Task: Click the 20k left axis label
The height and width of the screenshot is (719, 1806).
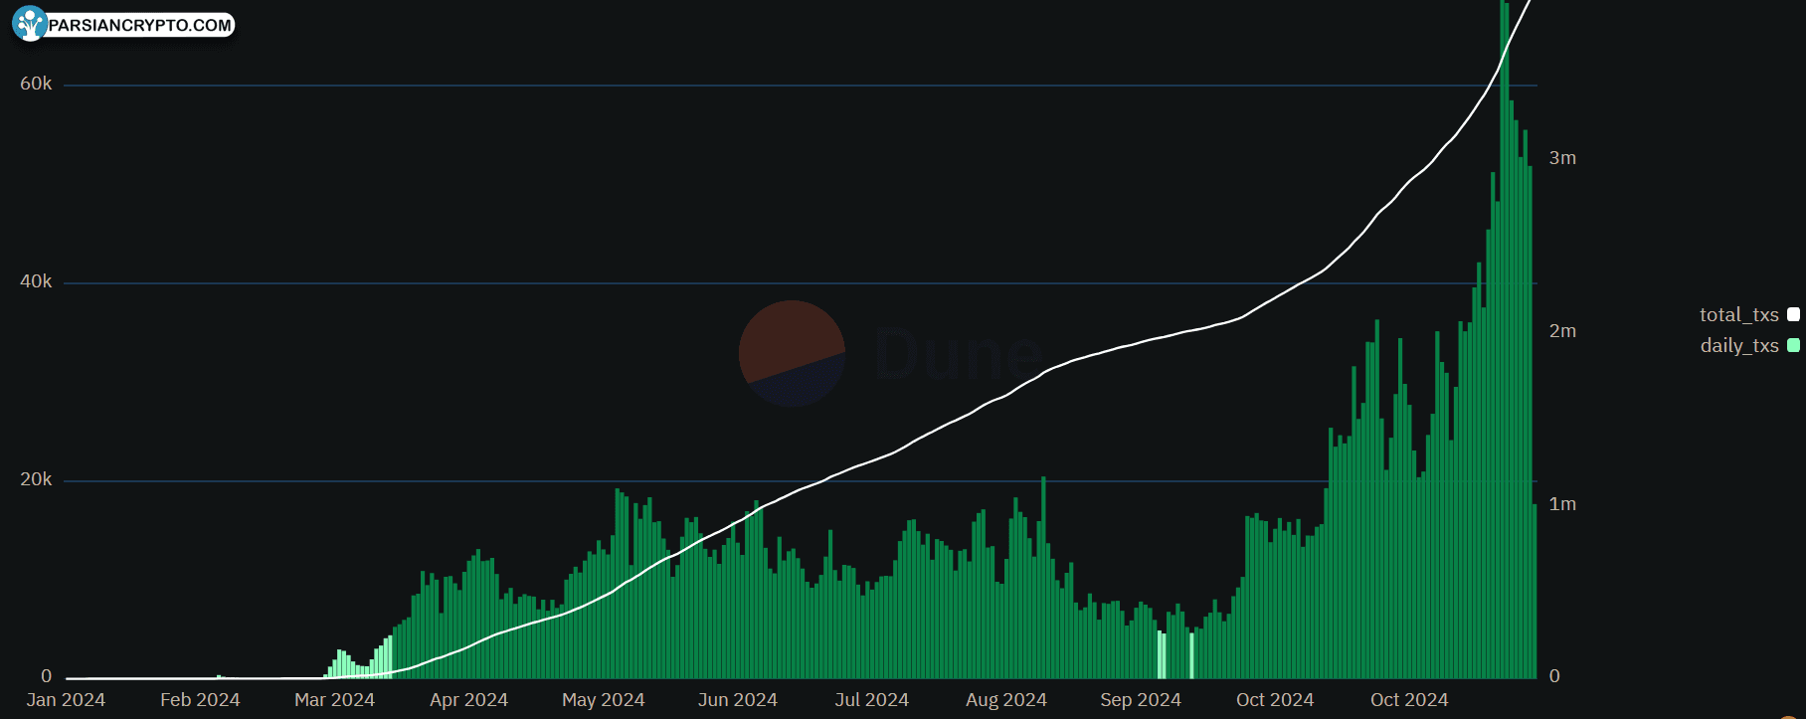Action: coord(36,479)
